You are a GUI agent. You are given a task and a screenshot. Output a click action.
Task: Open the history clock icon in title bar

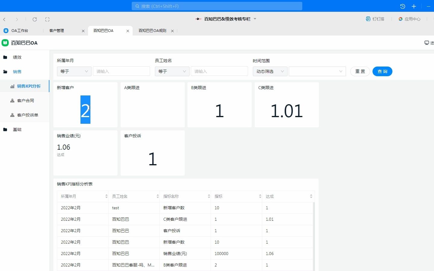coord(403,6)
